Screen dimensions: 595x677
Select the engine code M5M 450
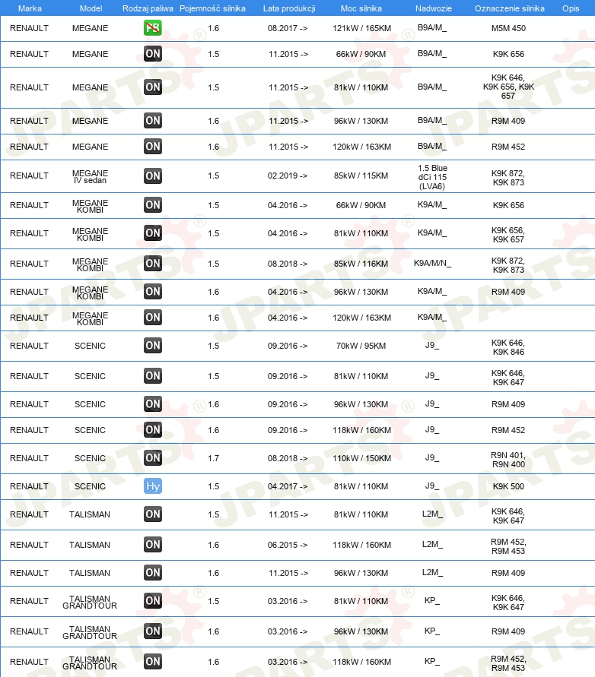tap(508, 28)
